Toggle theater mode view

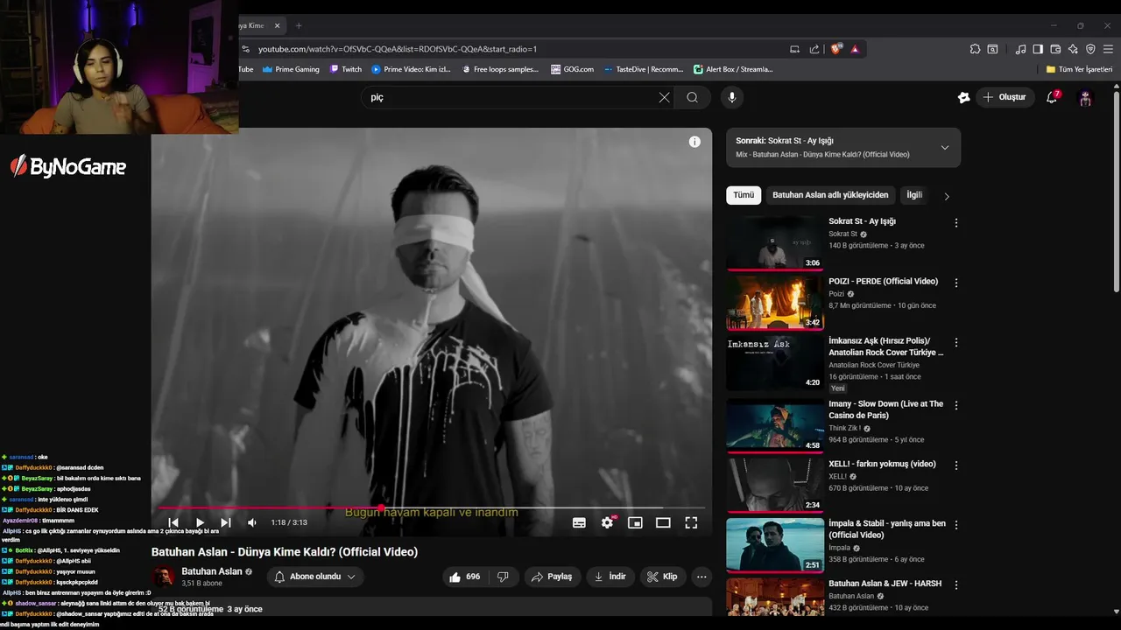663,522
